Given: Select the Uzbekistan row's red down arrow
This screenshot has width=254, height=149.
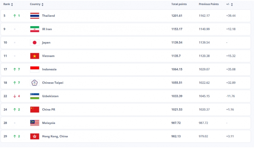Looking at the screenshot, I should [x=15, y=96].
